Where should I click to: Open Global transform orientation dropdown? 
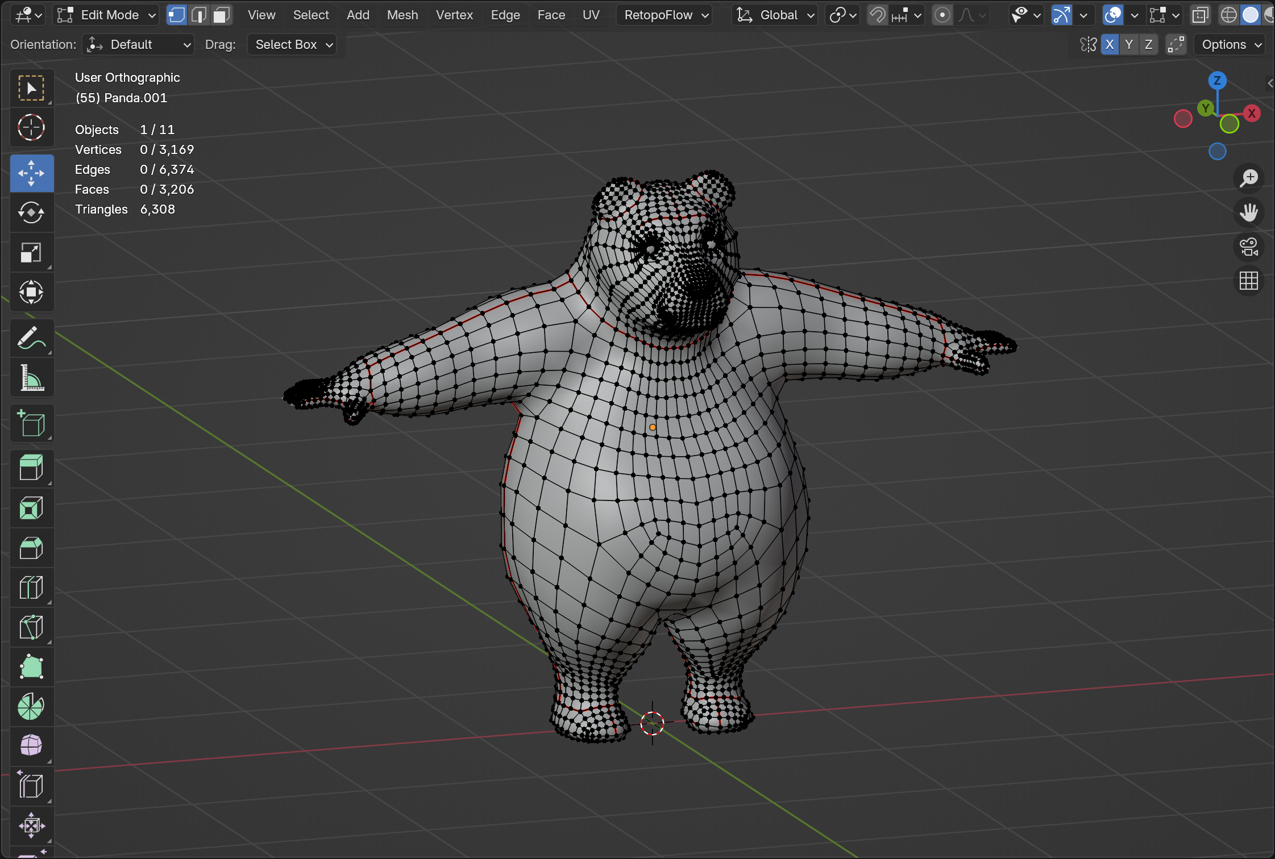pyautogui.click(x=775, y=15)
